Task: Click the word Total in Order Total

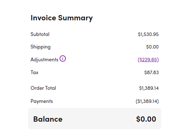Action: pyautogui.click(x=51, y=88)
